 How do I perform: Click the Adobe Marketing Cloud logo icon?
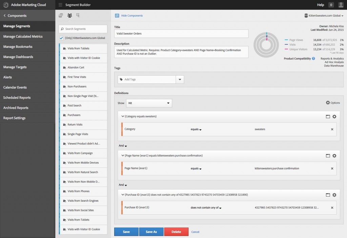(x=6, y=5)
